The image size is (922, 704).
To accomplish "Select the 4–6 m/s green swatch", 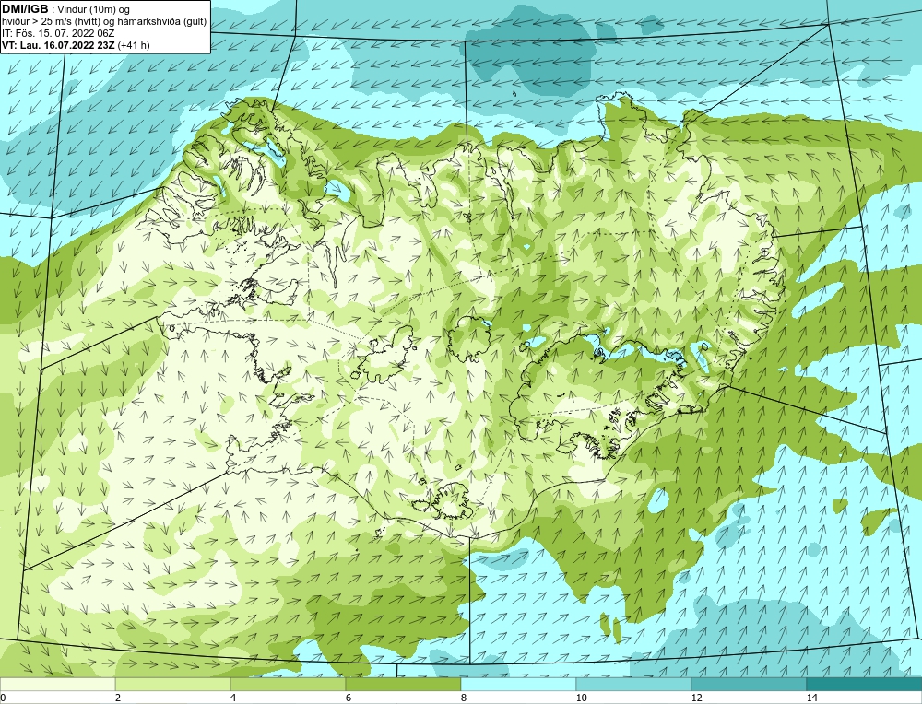I will (x=288, y=684).
